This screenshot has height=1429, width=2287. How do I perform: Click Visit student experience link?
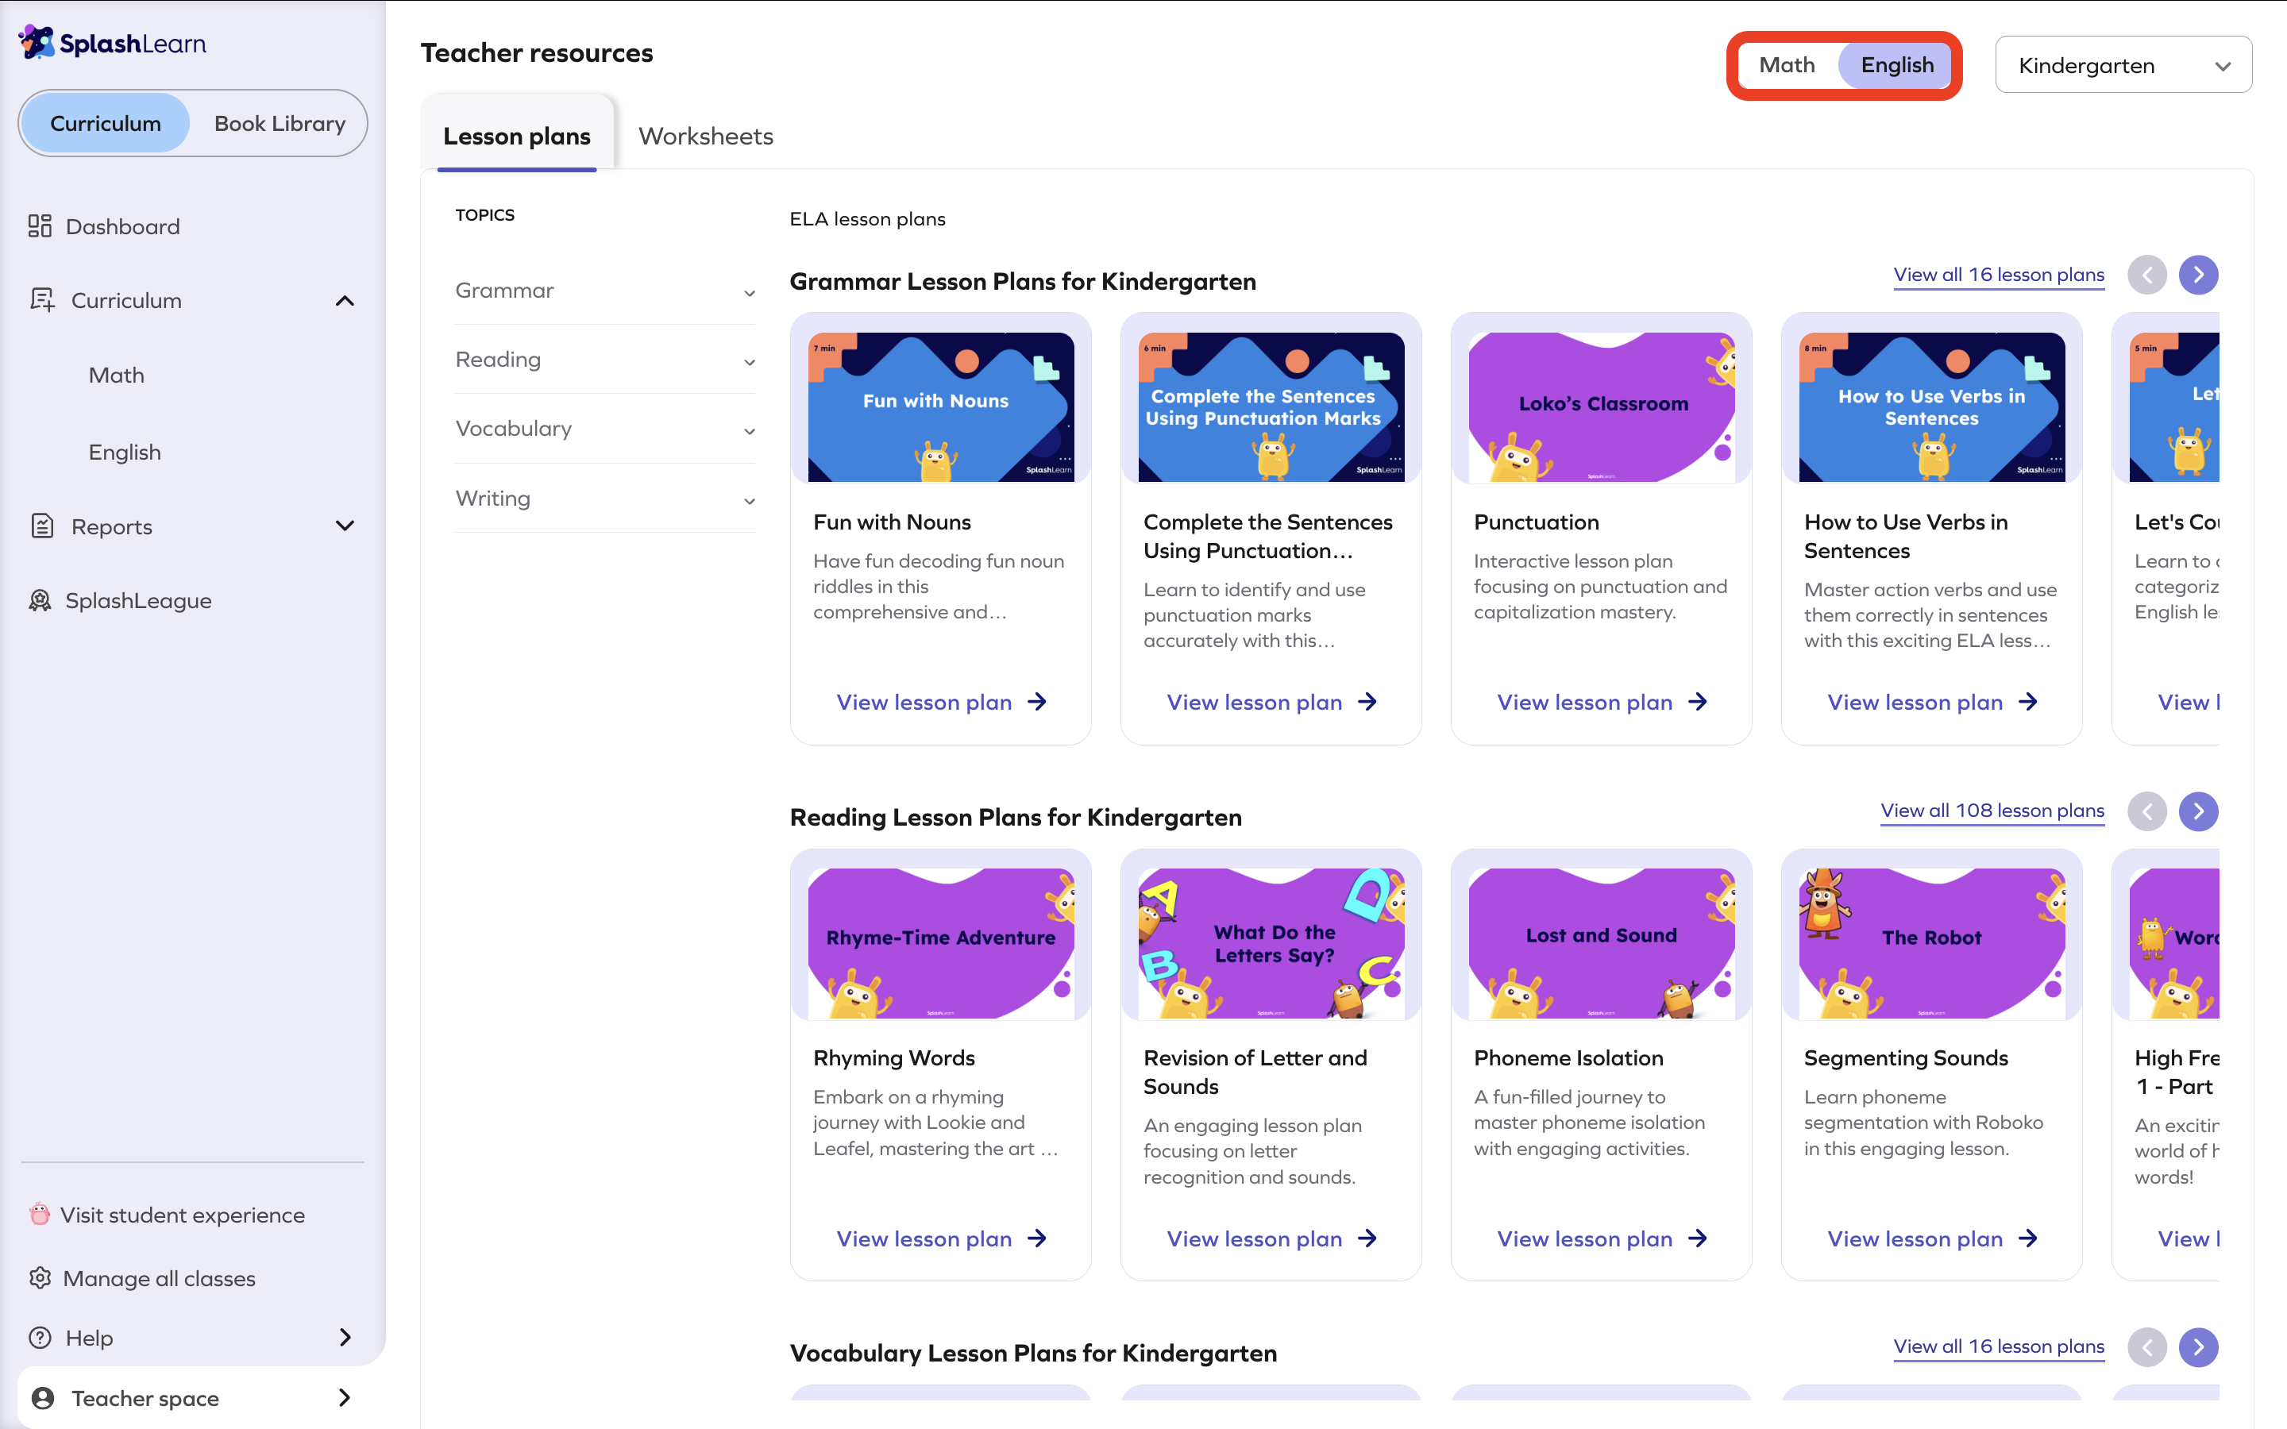tap(183, 1215)
